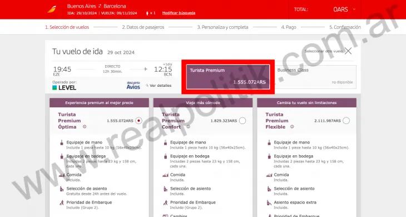Click info icon next to Turista Premium Flexible
Viewport: 406px width, 217px height.
point(292,127)
